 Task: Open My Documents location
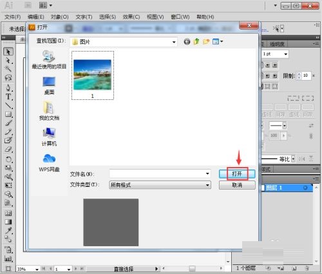49,111
